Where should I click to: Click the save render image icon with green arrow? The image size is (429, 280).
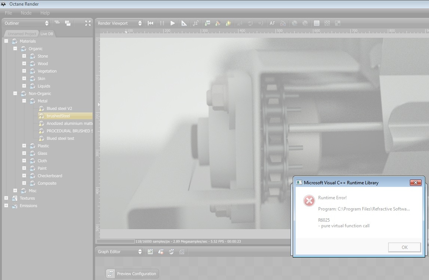point(207,23)
